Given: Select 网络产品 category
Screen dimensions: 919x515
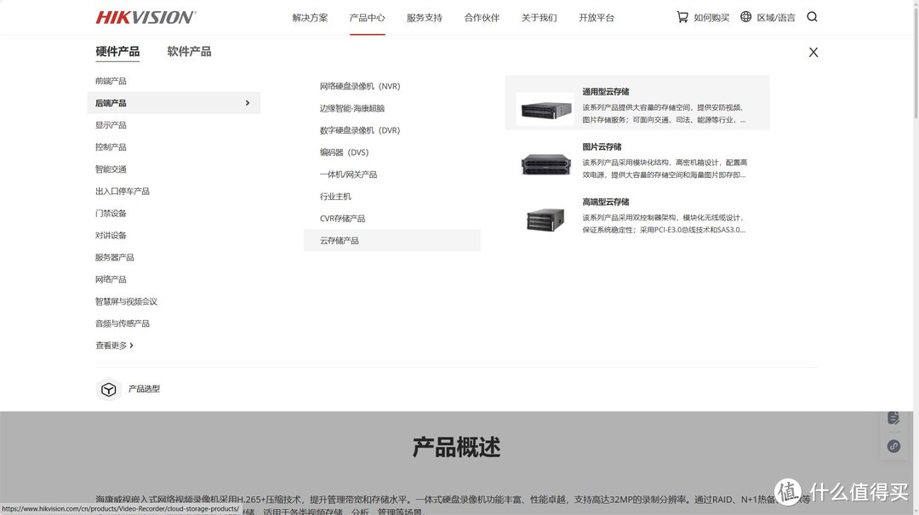Looking at the screenshot, I should [x=111, y=279].
